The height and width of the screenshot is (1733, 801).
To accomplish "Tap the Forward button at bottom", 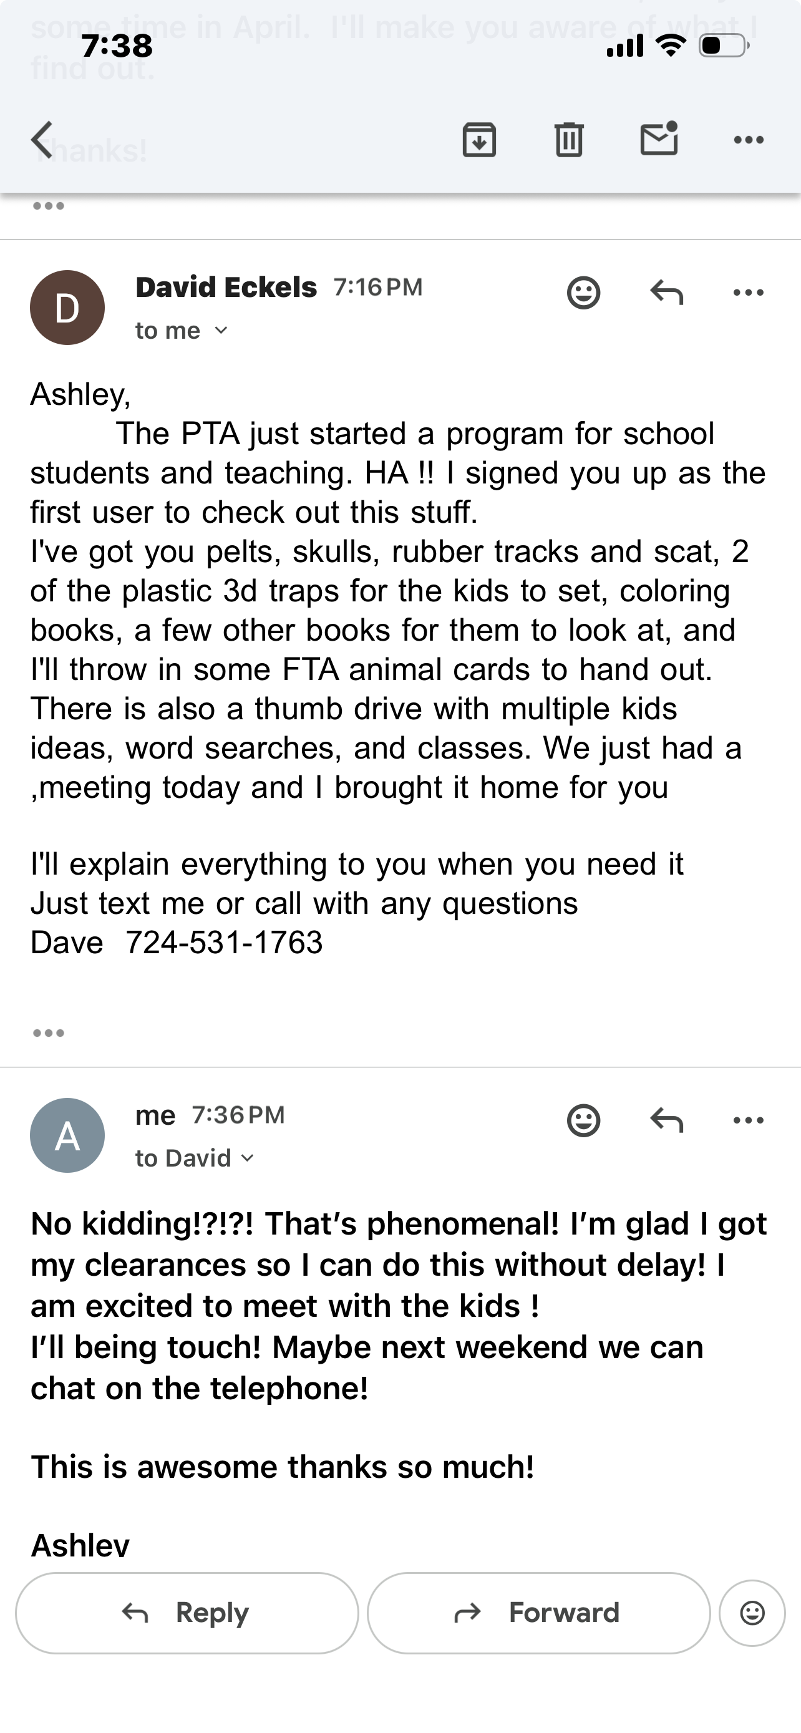I will (539, 1613).
